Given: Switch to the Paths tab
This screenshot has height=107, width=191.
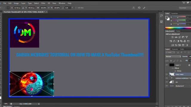Looking at the screenshot, I should coord(182,49).
